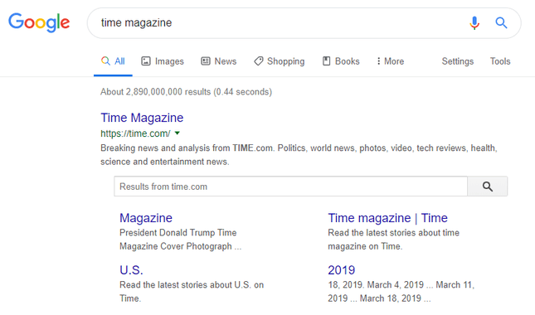Viewport: 535px width, 315px height.
Task: Open the Books tab
Action: pyautogui.click(x=341, y=61)
